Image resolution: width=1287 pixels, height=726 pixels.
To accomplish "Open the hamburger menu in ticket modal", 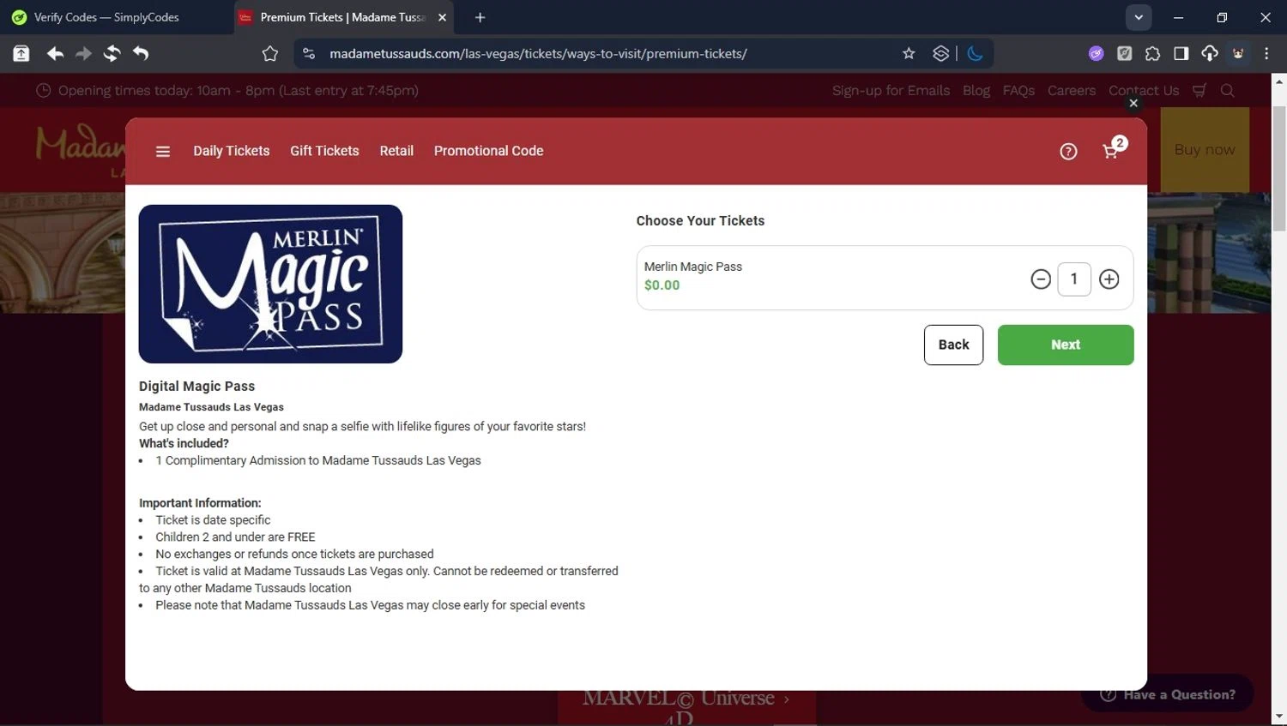I will pyautogui.click(x=163, y=152).
